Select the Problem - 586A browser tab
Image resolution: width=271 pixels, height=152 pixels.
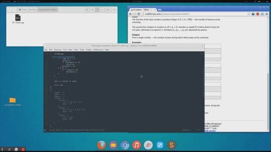[x=143, y=10]
